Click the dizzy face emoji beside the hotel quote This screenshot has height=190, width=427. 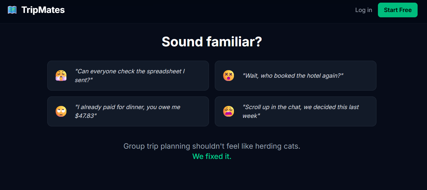pos(228,76)
